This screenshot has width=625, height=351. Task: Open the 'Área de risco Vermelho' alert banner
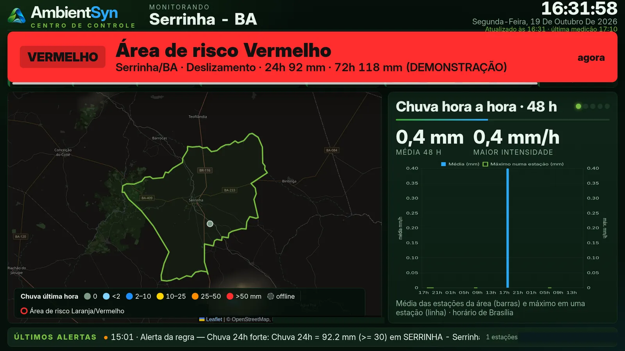[x=312, y=57]
